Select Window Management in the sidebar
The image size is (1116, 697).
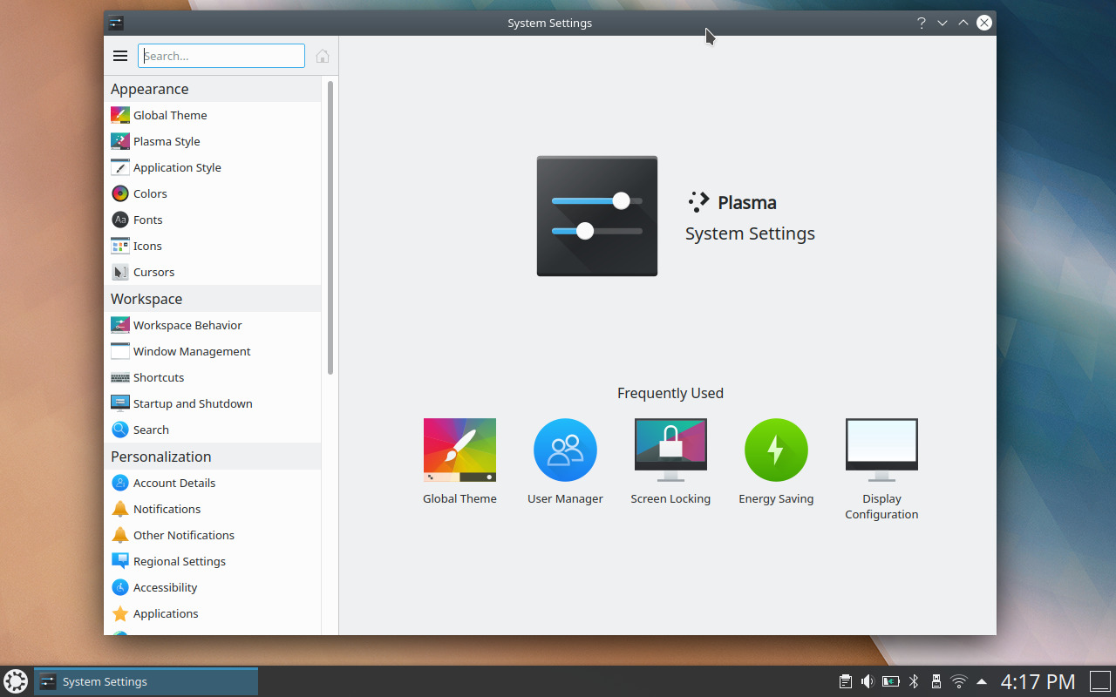coord(119,350)
